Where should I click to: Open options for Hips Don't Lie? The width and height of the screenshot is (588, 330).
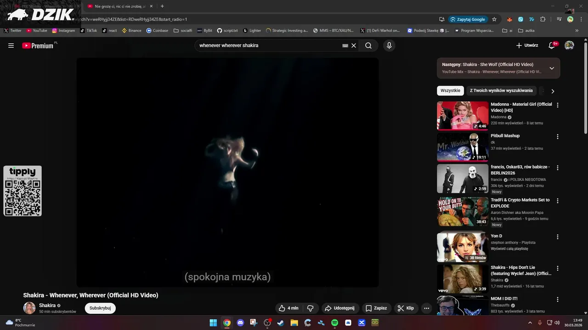click(558, 268)
